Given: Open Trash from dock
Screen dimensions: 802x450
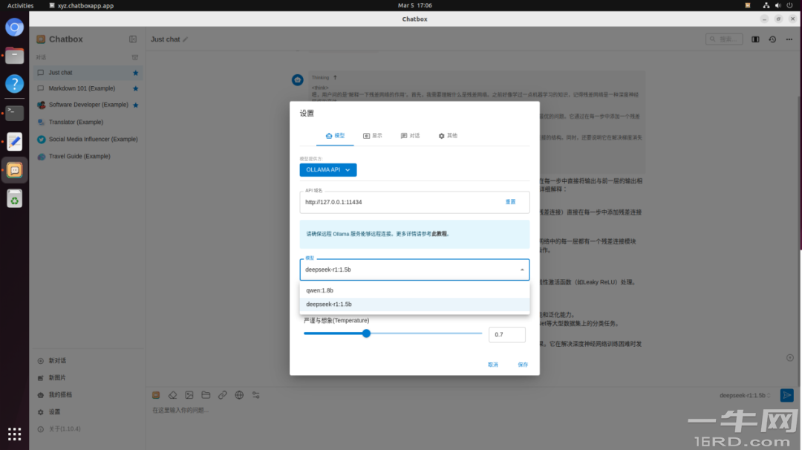Looking at the screenshot, I should 14,199.
